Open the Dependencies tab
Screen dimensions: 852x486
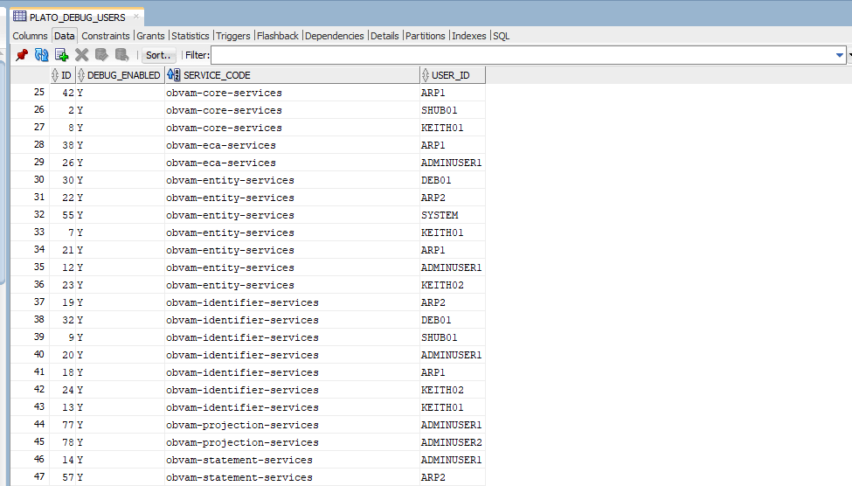pos(334,36)
